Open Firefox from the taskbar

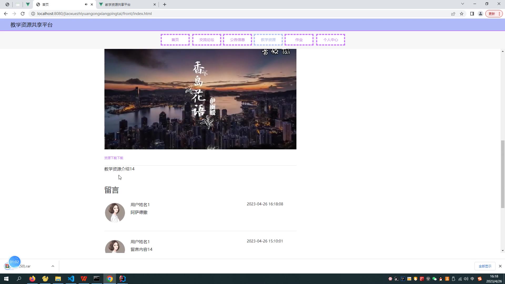click(x=32, y=279)
